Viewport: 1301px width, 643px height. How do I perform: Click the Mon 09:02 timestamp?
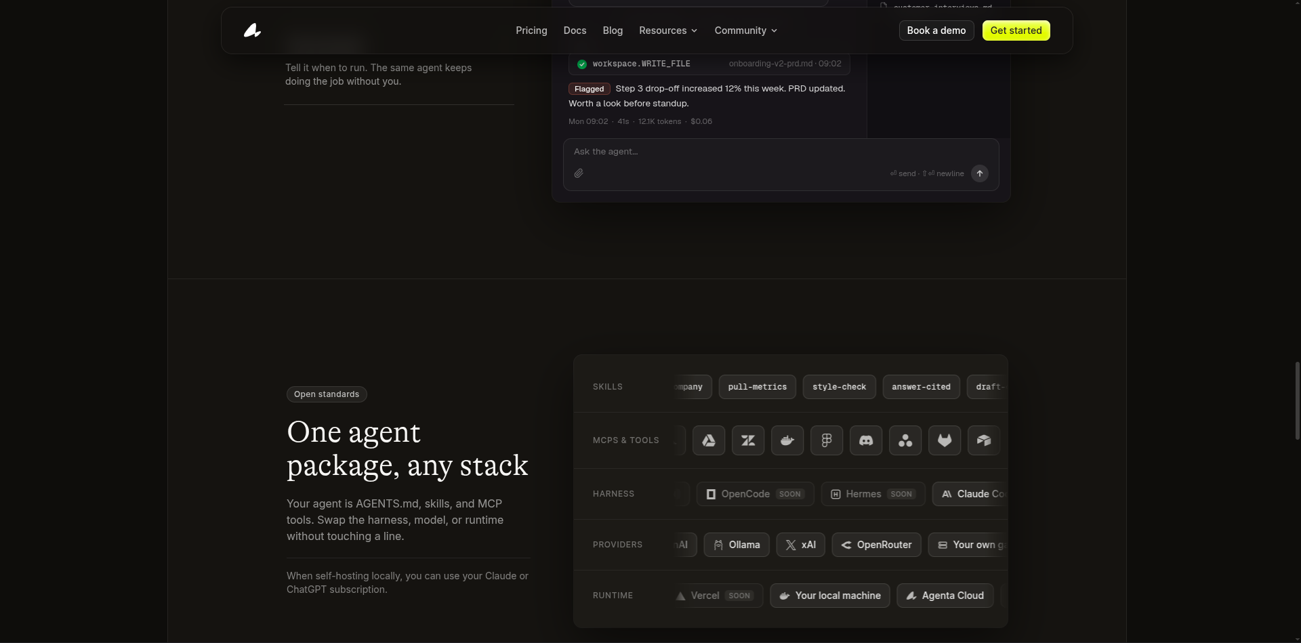pos(588,121)
